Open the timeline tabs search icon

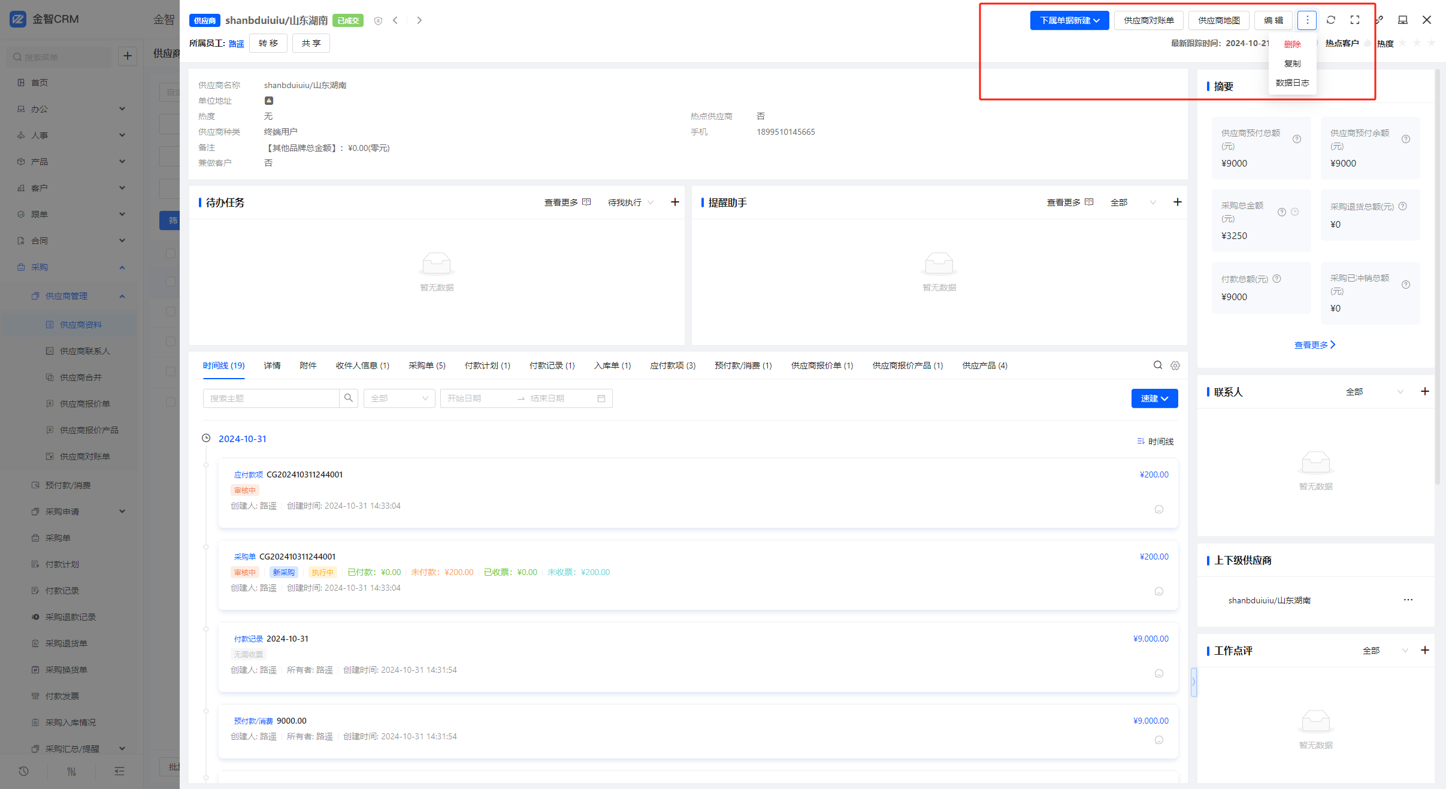pos(1158,365)
